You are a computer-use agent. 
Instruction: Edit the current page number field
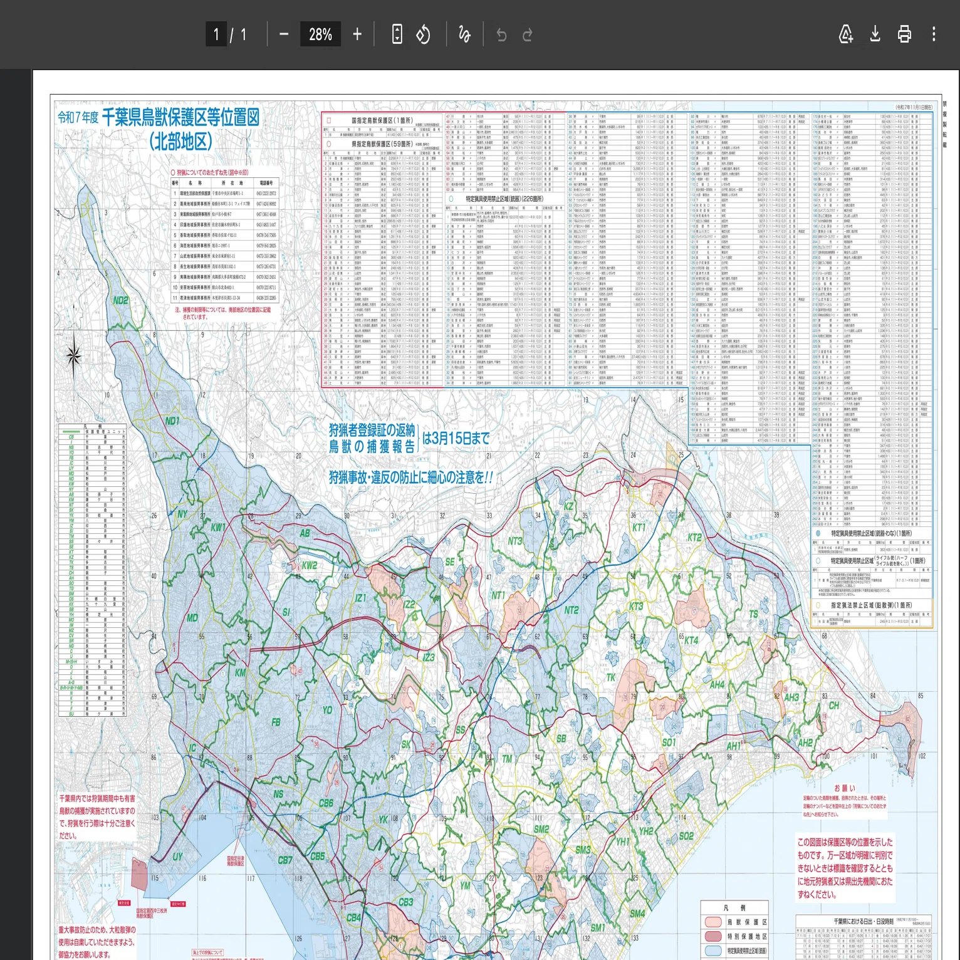pos(216,34)
